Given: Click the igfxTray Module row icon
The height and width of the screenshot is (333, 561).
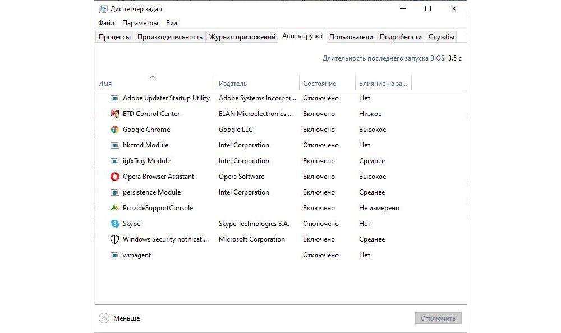Looking at the screenshot, I should click(114, 161).
